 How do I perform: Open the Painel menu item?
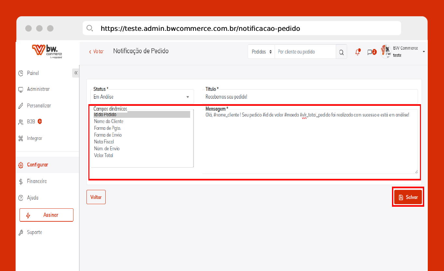coord(33,73)
